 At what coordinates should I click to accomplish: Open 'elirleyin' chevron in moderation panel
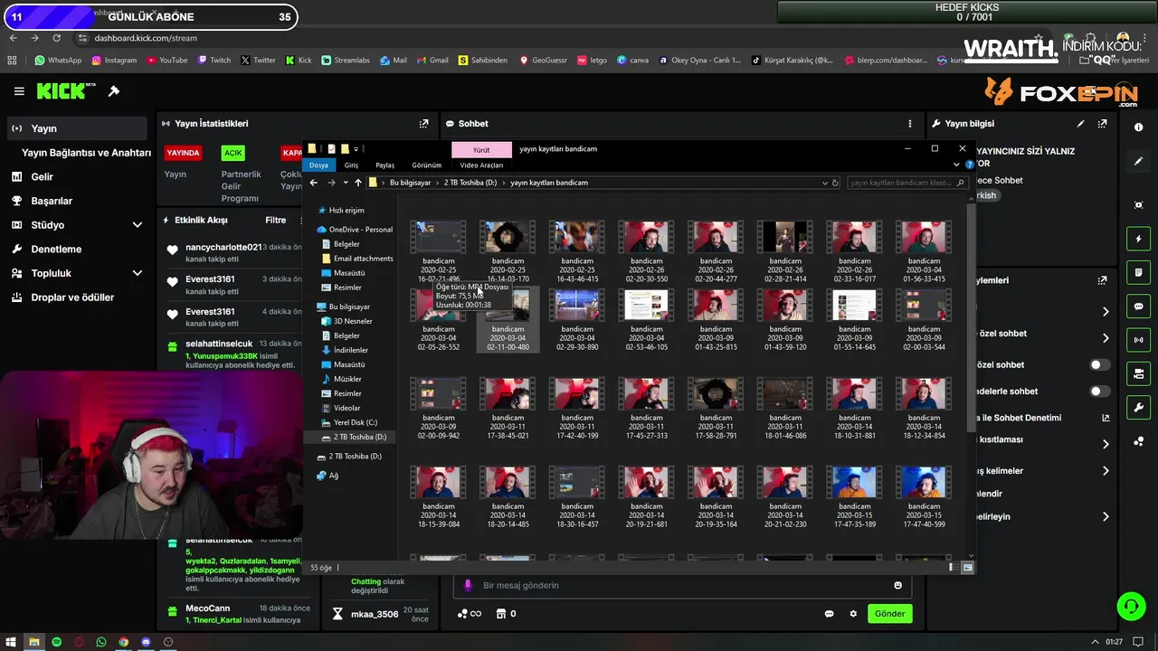pyautogui.click(x=1106, y=517)
